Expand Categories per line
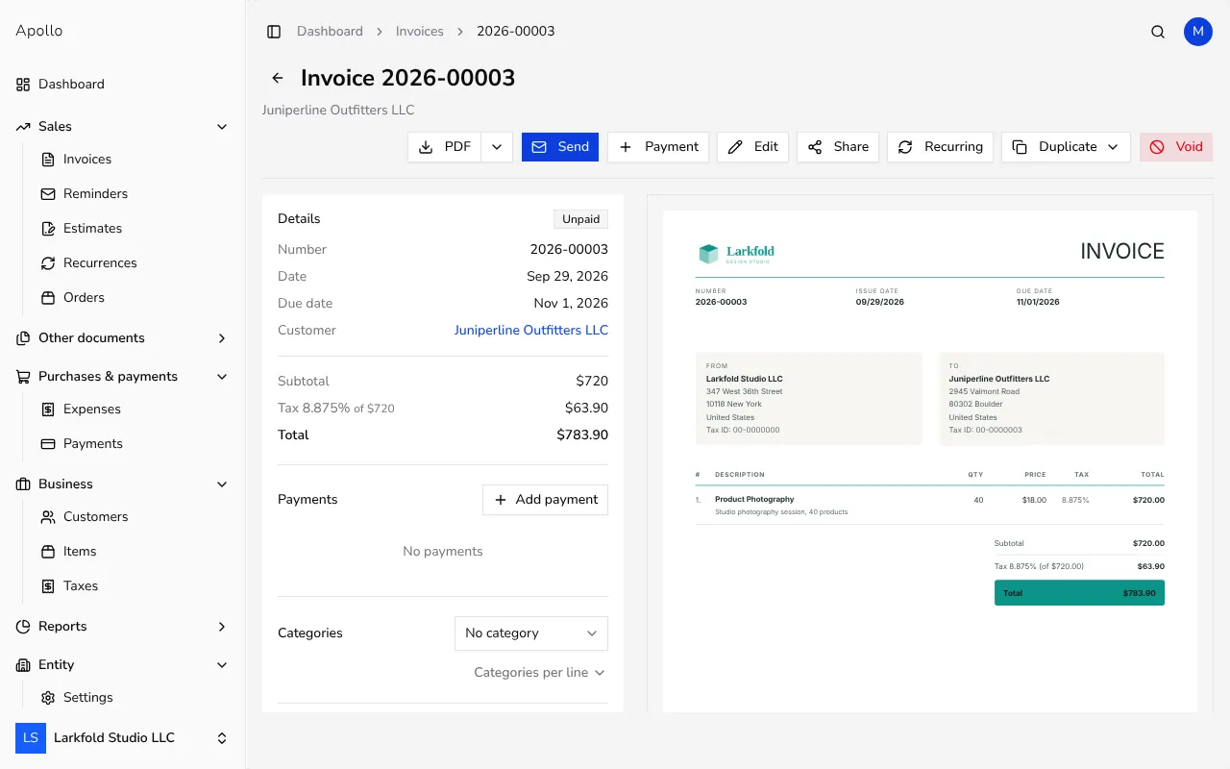 click(539, 673)
